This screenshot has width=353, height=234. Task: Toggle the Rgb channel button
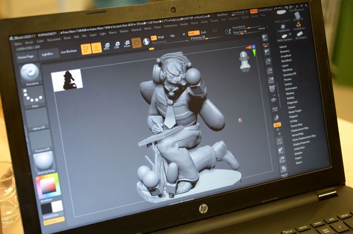173,35
